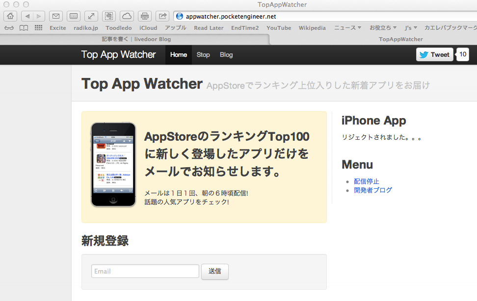
Task: Click the iCloud Tabs cloud icon
Action: 127,16
